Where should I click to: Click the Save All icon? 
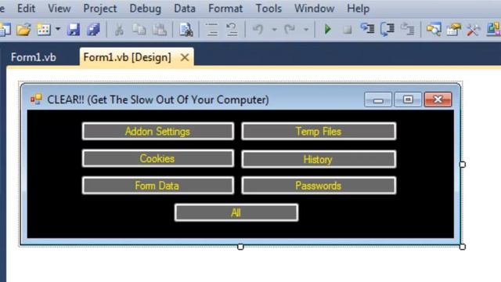pyautogui.click(x=93, y=30)
